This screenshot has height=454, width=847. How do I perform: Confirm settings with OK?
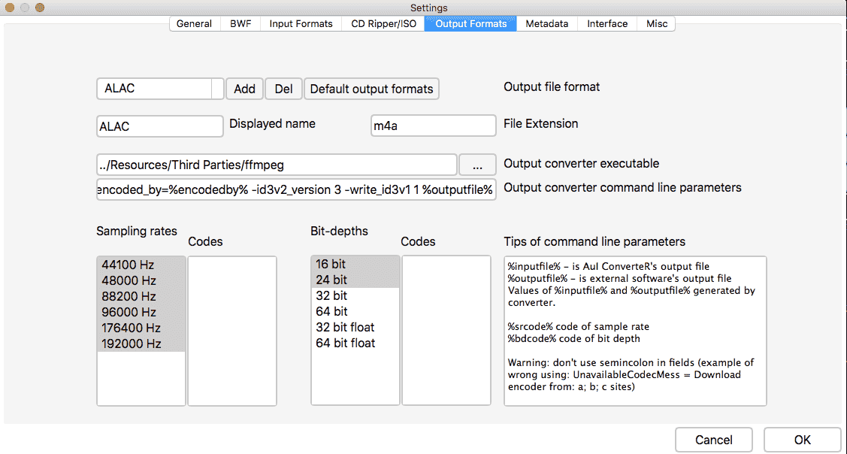click(x=802, y=440)
